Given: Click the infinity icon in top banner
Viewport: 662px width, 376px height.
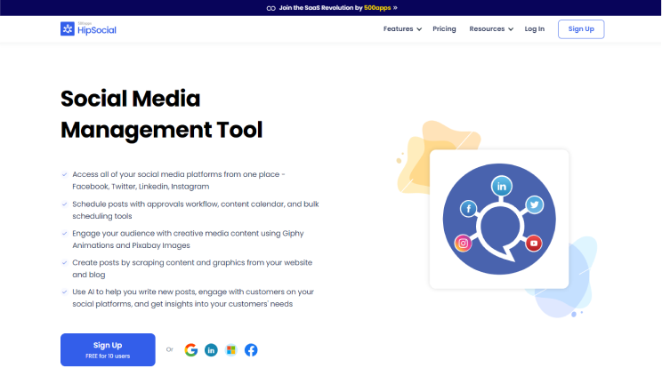Looking at the screenshot, I should (270, 8).
